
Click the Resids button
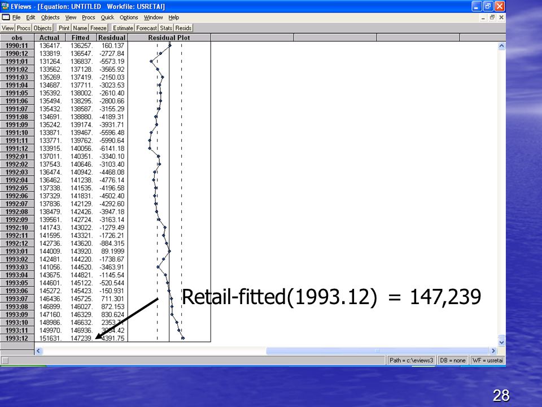point(183,28)
